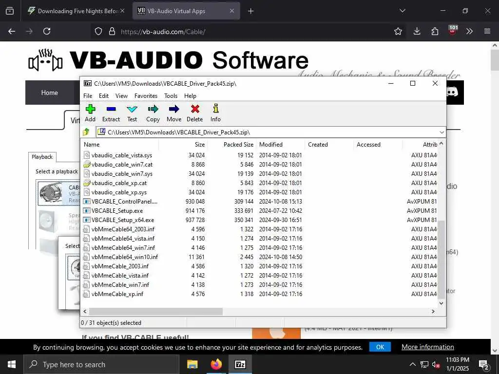Click 7-Zip taskbar button
Screen dimensions: 499x374
tap(240, 364)
